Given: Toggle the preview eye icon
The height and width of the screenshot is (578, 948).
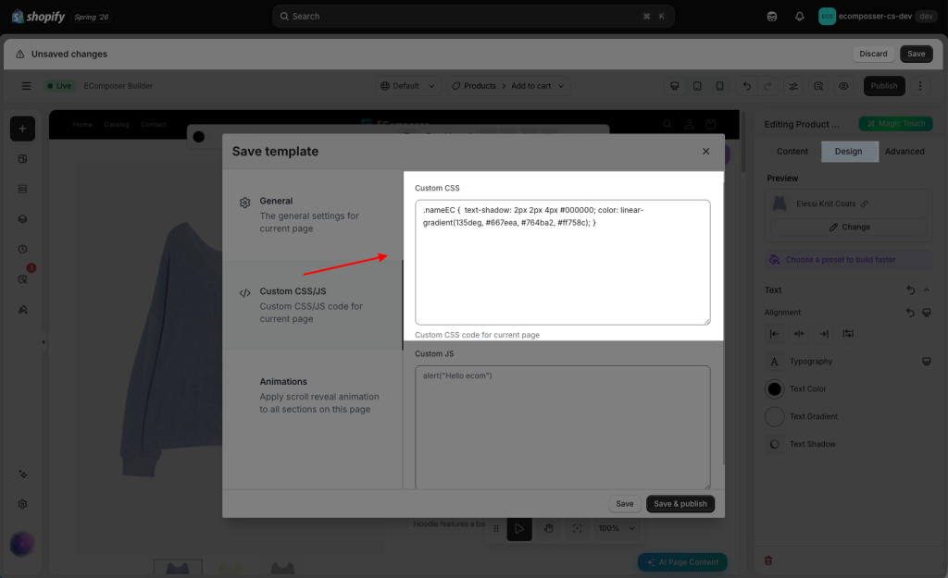Looking at the screenshot, I should (843, 86).
